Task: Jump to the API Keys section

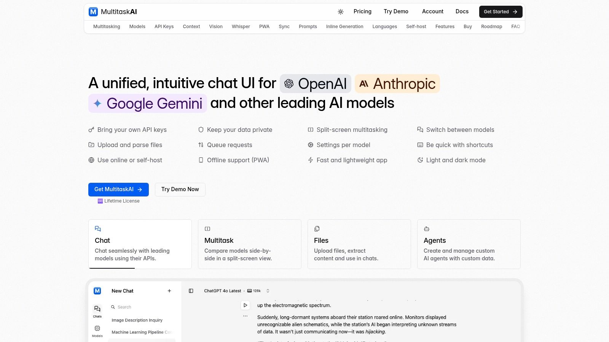Action: click(x=164, y=27)
